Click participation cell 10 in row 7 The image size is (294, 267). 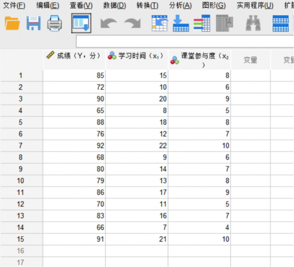pyautogui.click(x=199, y=146)
